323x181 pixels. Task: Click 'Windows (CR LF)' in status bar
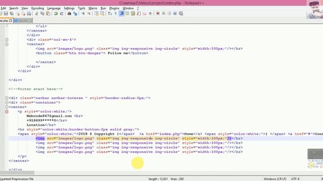[275, 179]
